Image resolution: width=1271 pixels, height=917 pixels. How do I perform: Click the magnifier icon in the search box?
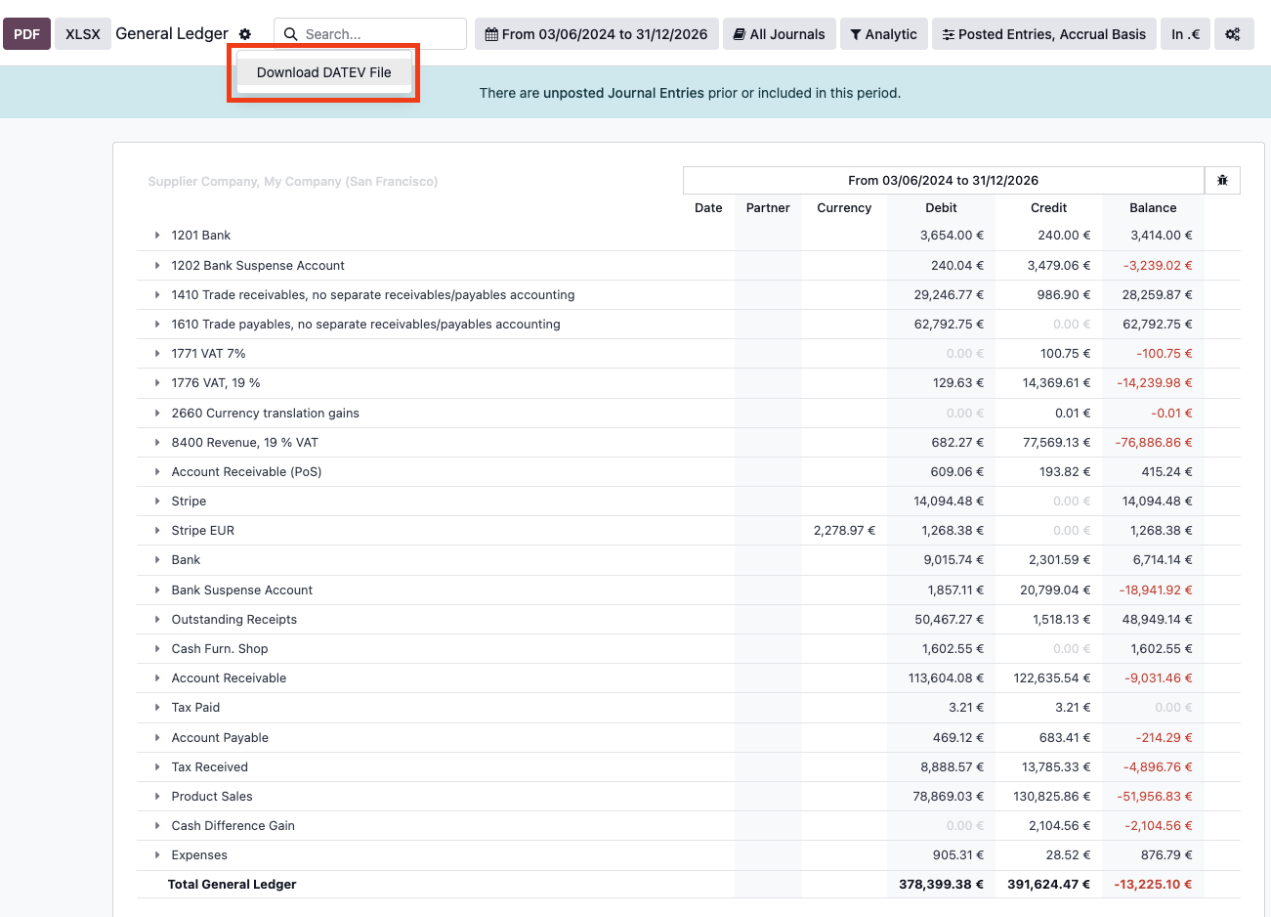290,34
